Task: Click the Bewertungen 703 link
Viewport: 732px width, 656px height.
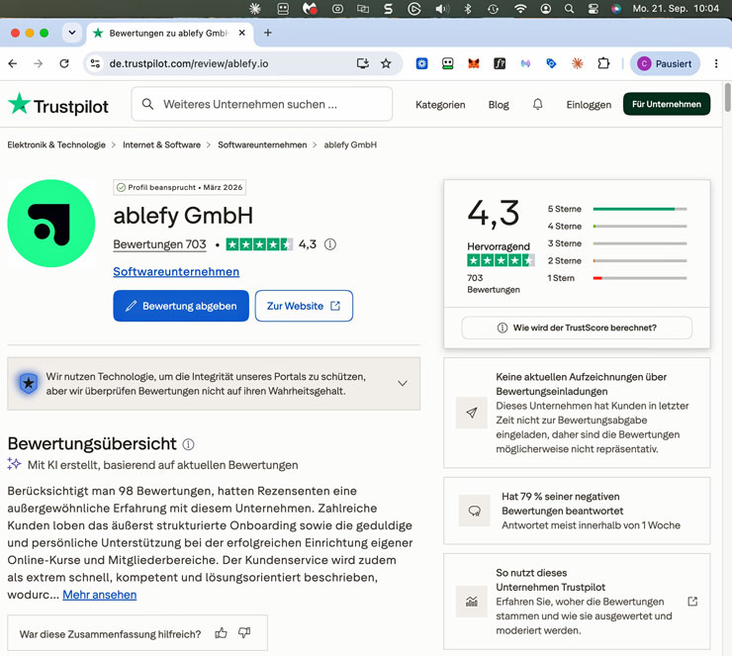Action: coord(159,244)
